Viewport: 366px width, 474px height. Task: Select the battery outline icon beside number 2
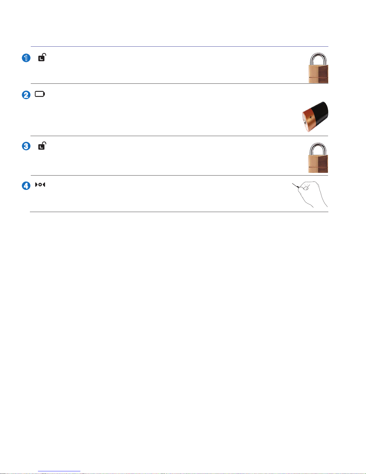tap(40, 94)
